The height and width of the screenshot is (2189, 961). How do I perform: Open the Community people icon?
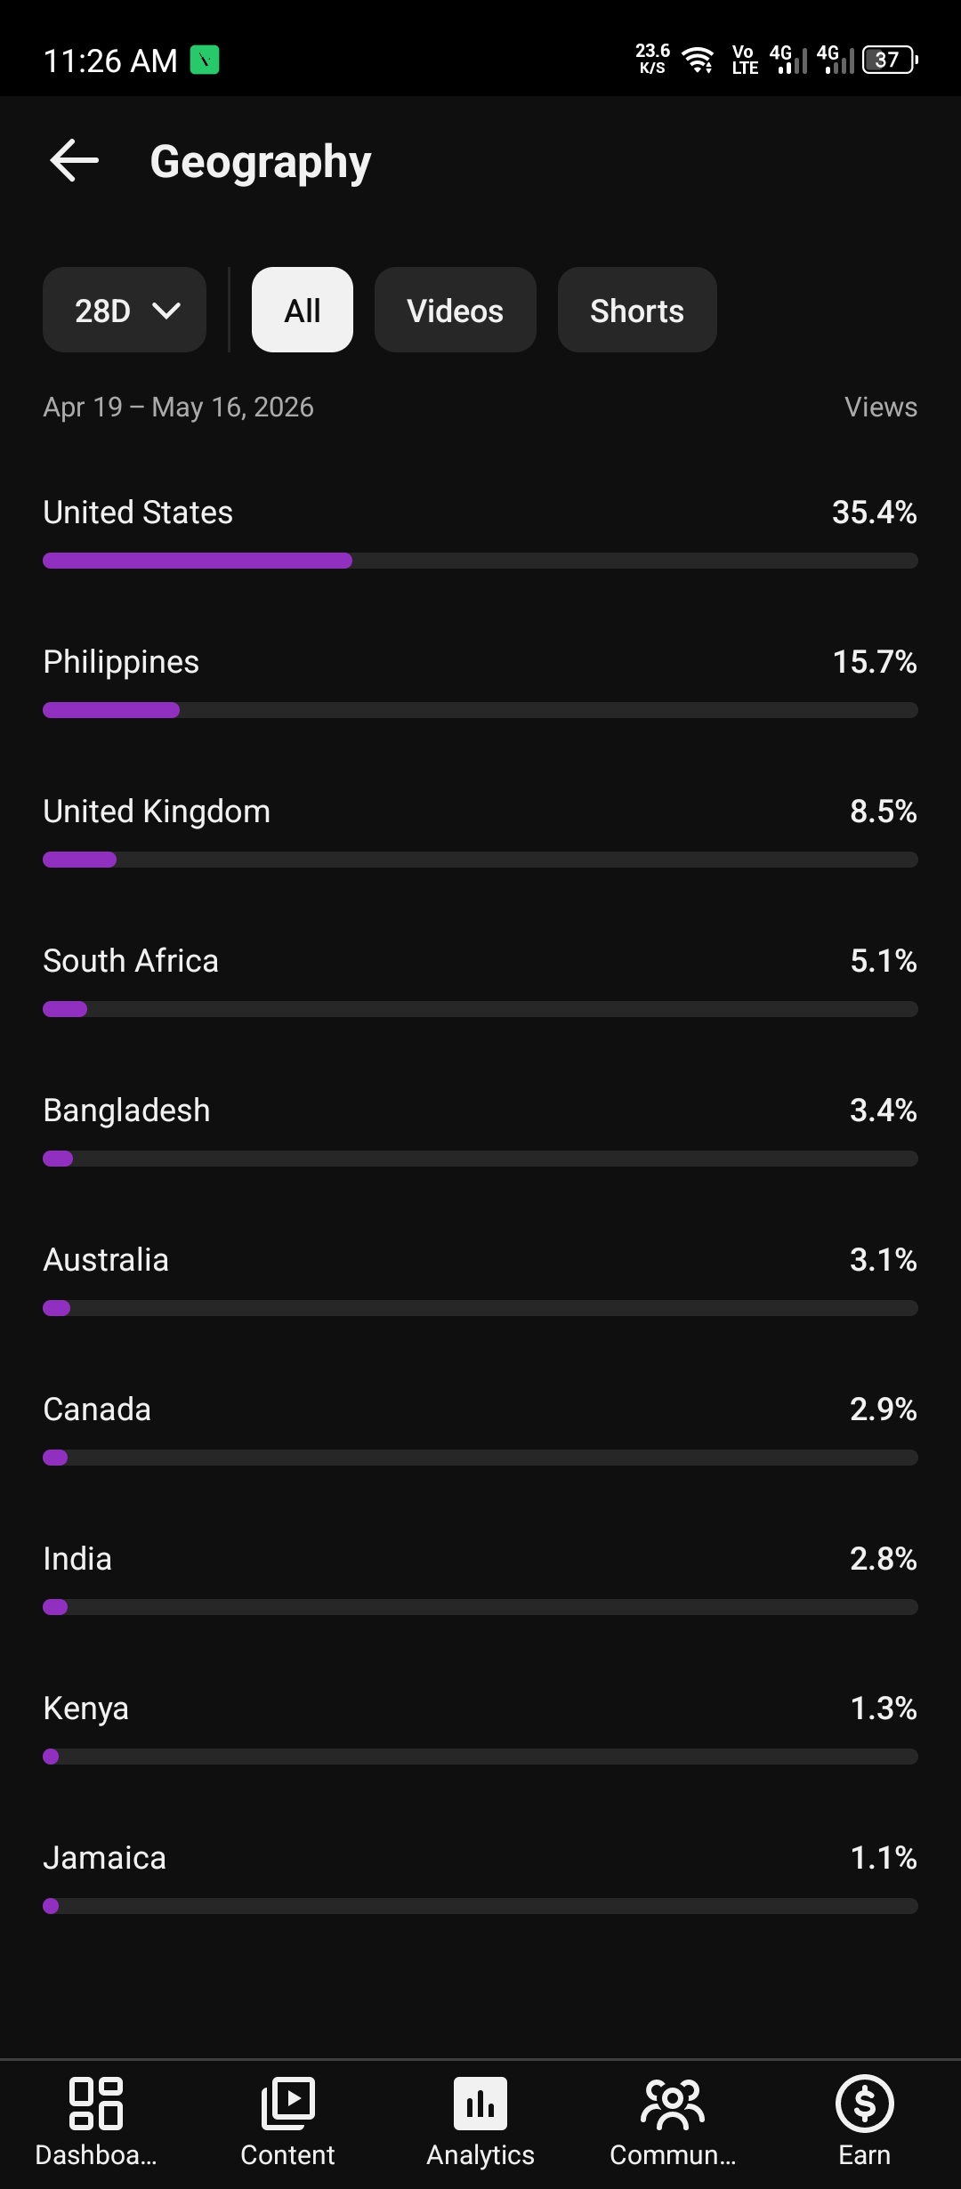[x=673, y=2104]
